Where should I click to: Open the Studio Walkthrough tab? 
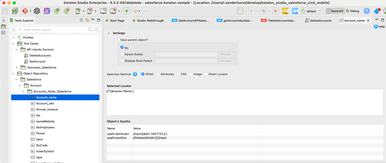(148, 20)
